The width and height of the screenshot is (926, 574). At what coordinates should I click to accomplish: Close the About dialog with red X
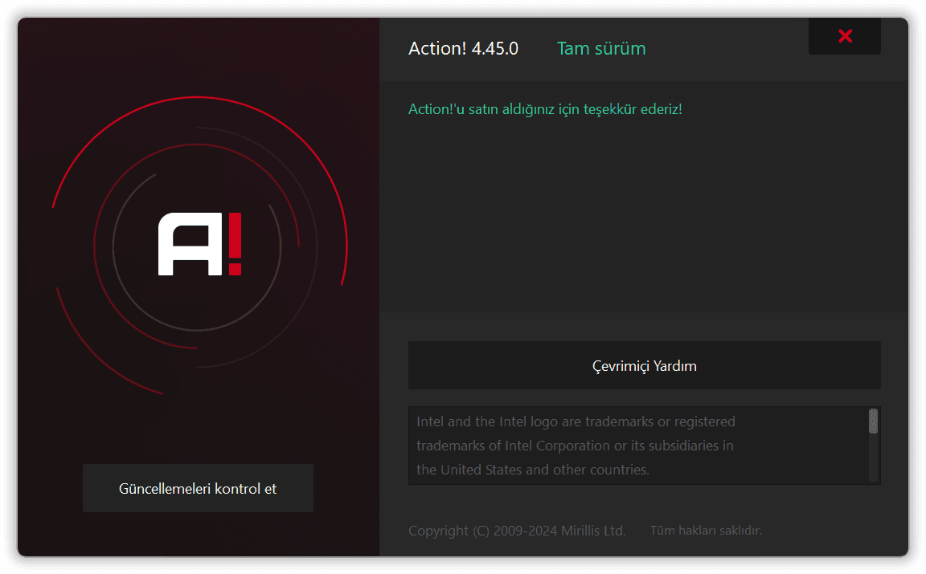[x=845, y=36]
